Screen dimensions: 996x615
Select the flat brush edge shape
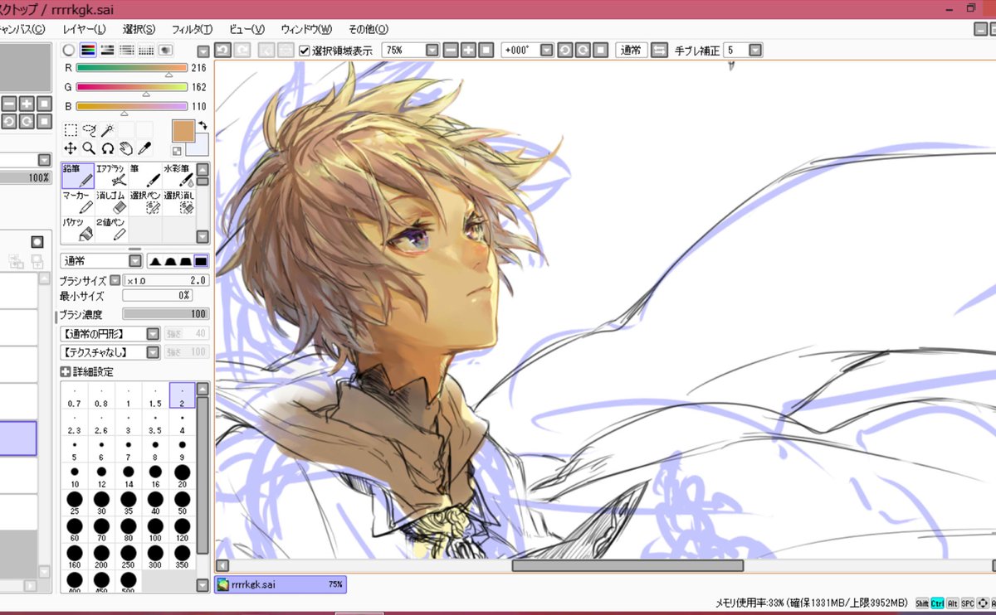[201, 262]
